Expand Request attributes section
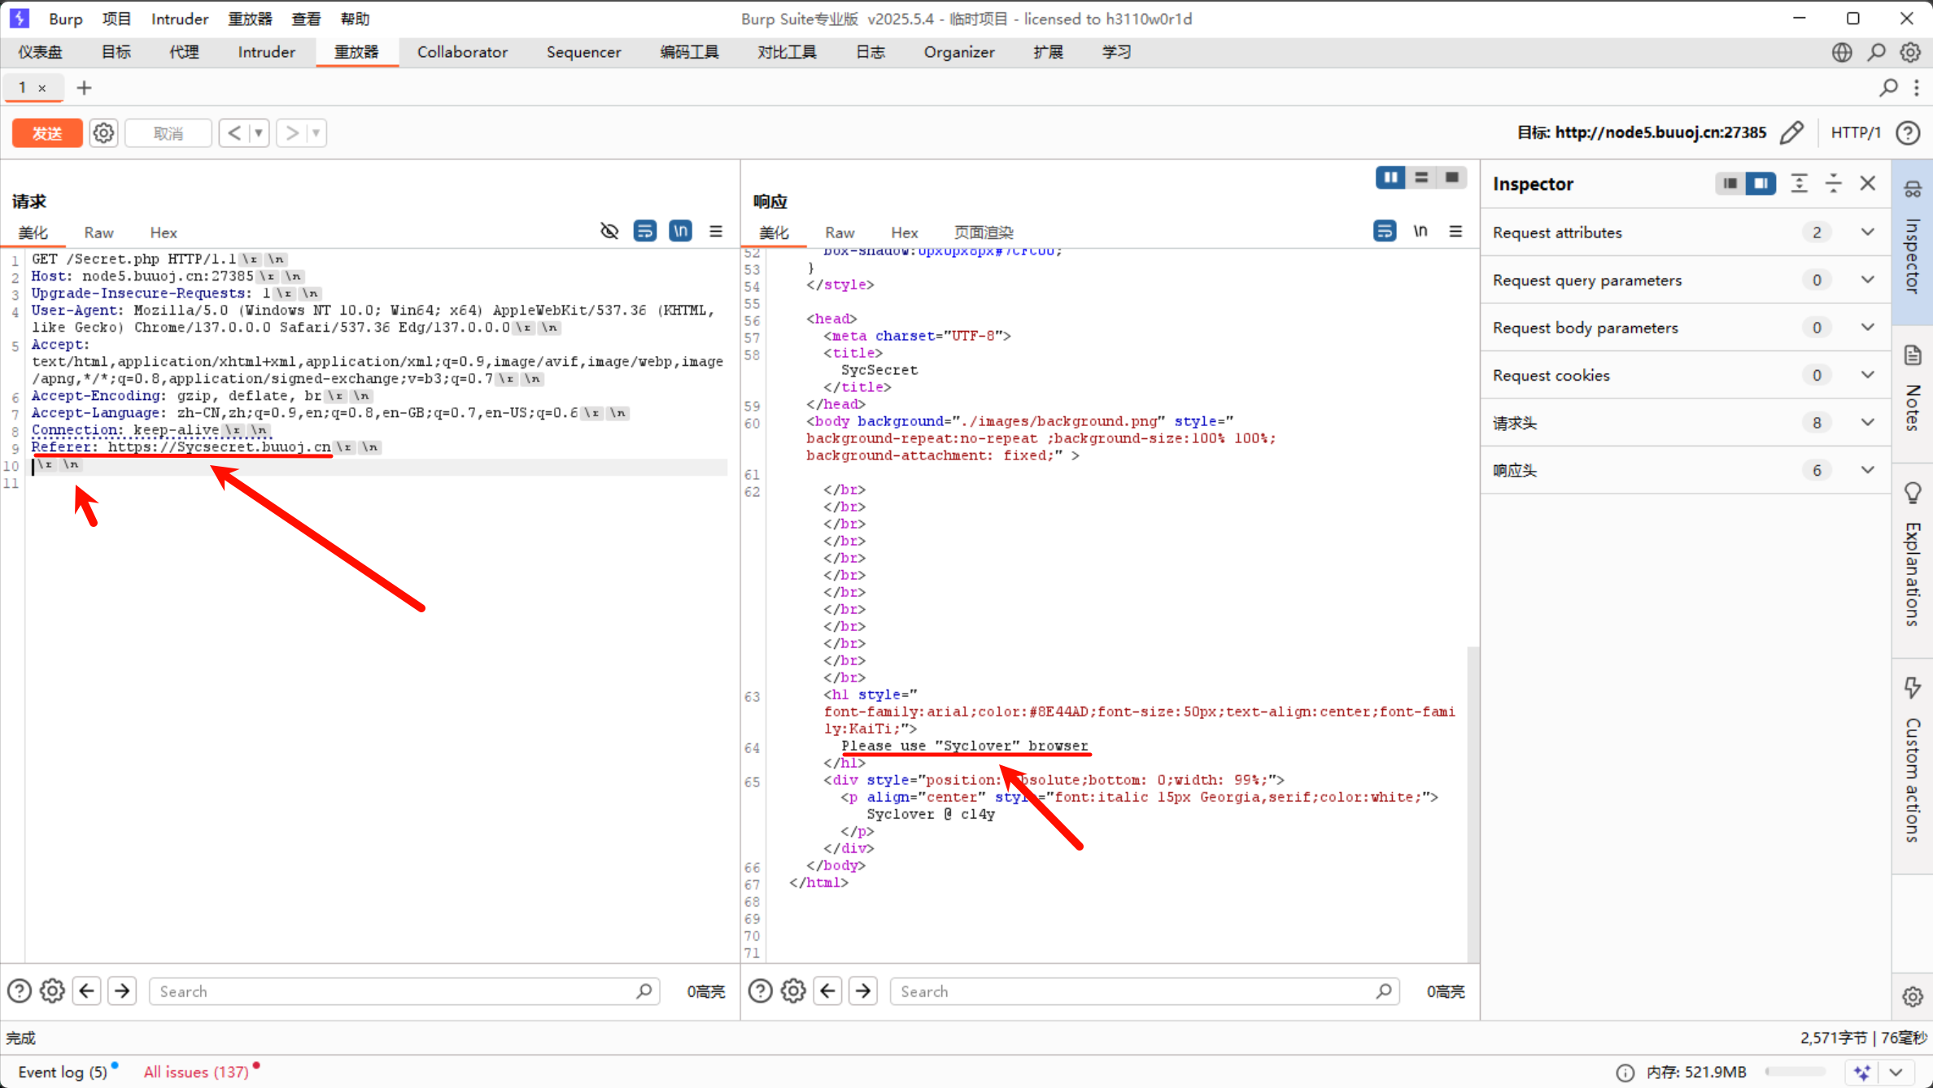1933x1088 pixels. pyautogui.click(x=1867, y=233)
